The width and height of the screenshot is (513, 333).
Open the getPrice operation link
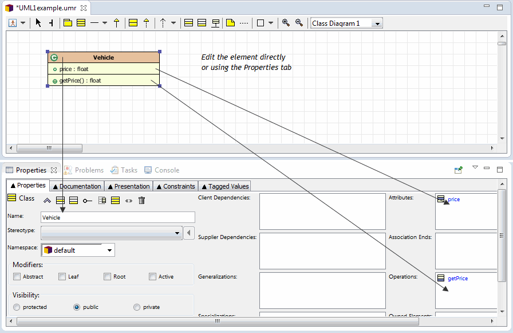point(457,279)
